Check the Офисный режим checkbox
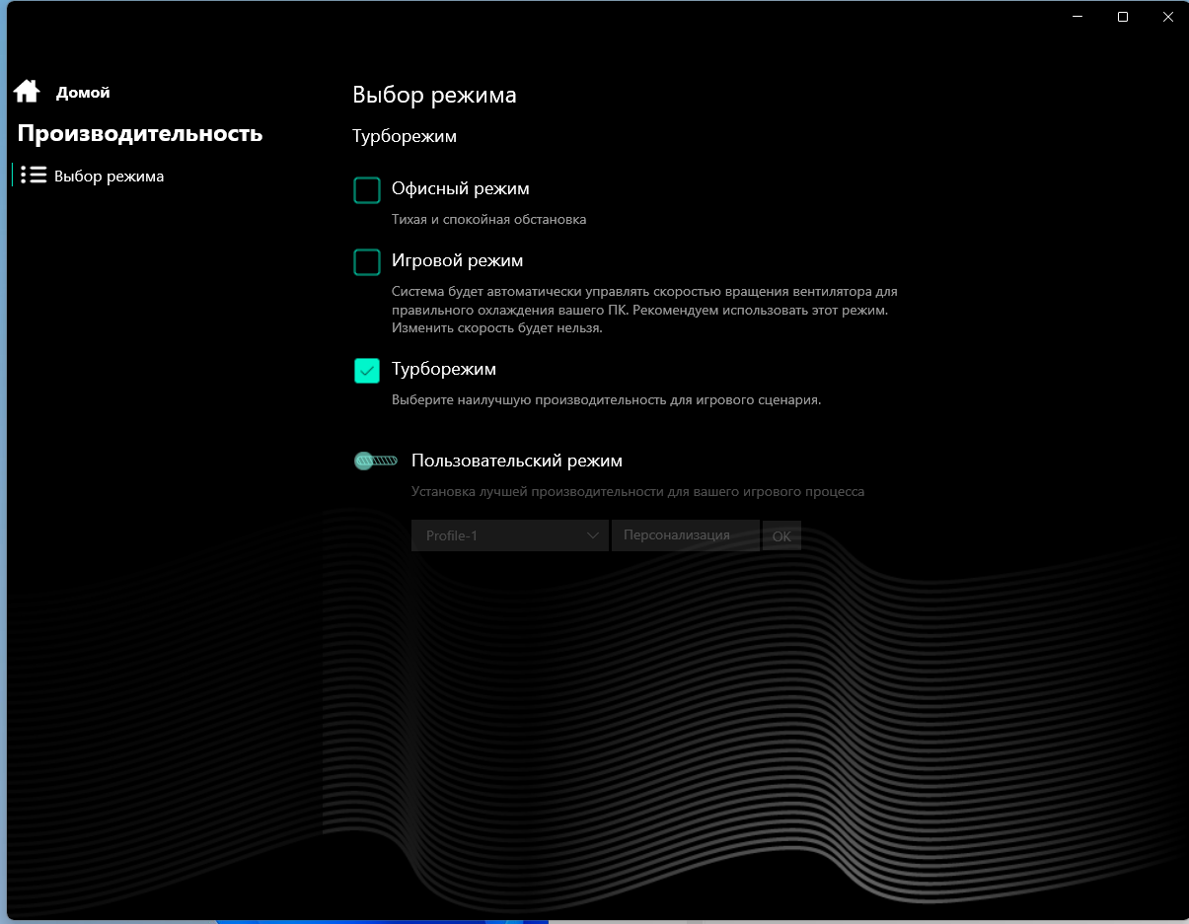 point(367,190)
